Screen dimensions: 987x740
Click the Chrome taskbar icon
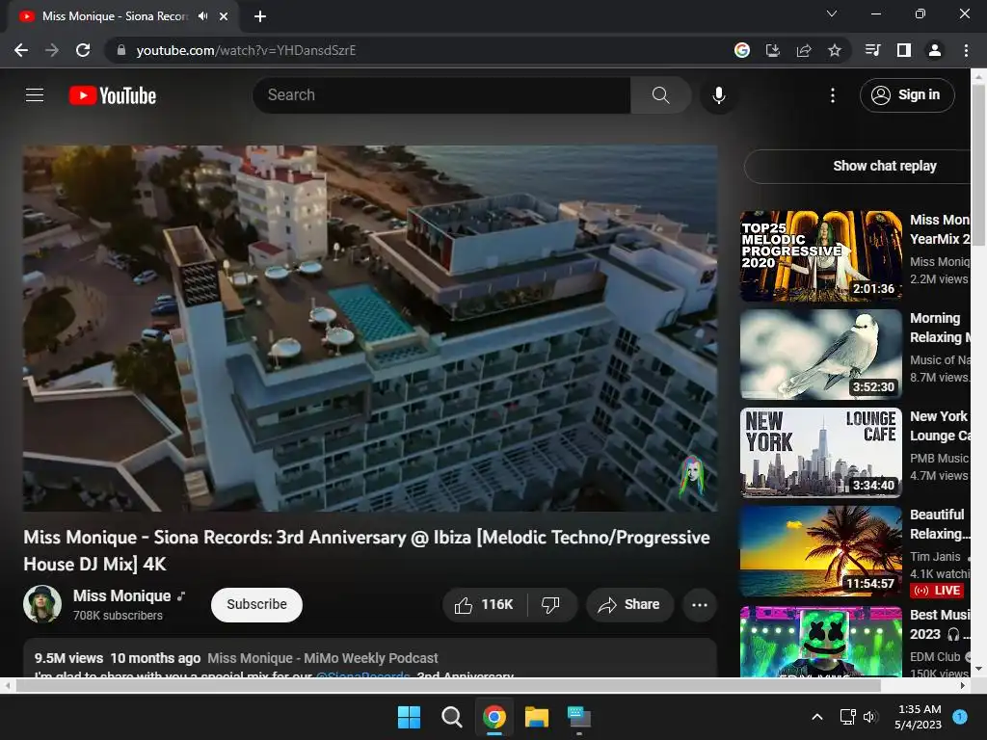[494, 717]
